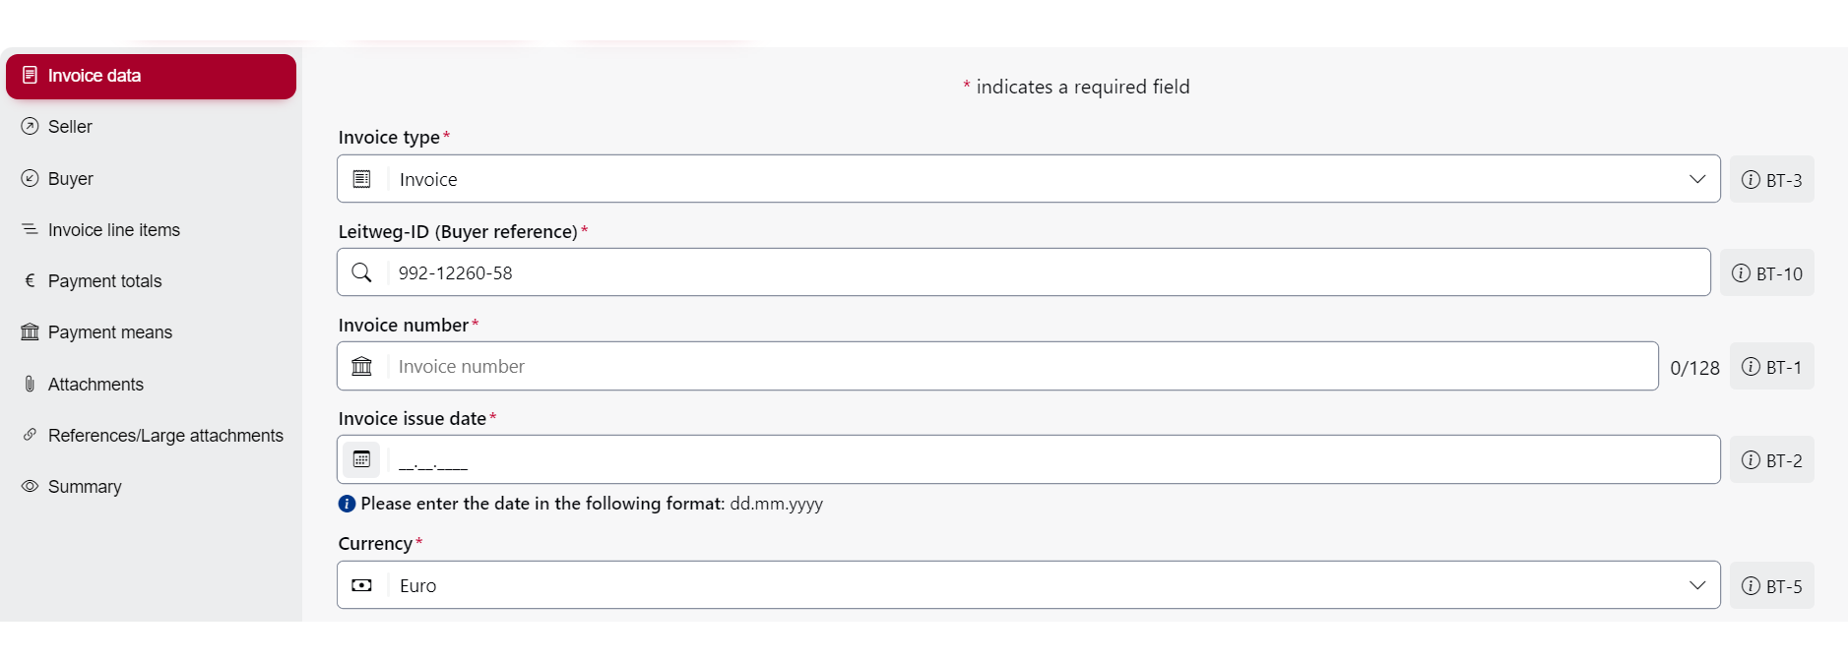The width and height of the screenshot is (1848, 661).
Task: Show BT-1 info for Invoice number
Action: tap(1771, 367)
